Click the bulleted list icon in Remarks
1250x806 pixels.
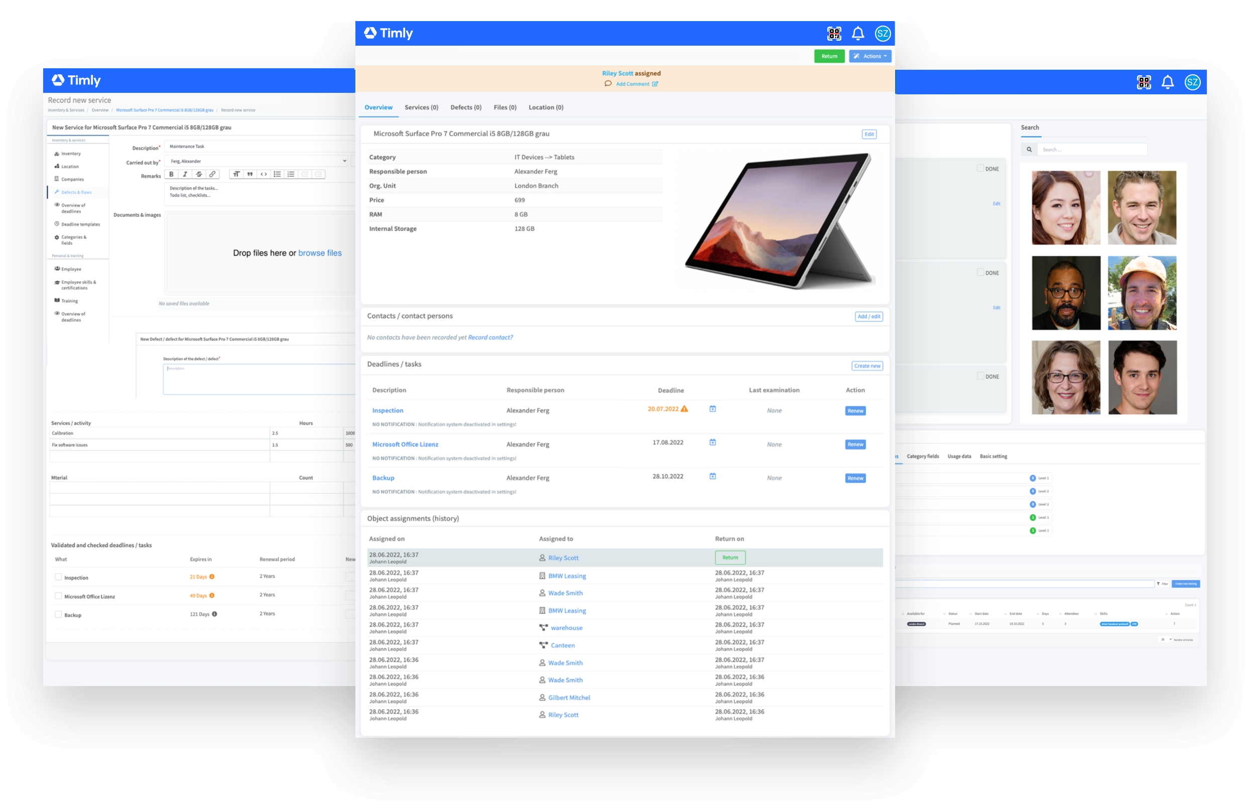pyautogui.click(x=277, y=174)
